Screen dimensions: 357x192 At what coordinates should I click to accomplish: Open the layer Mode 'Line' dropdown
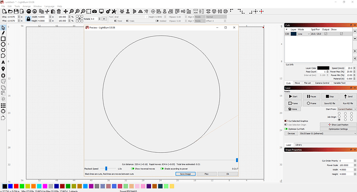pos(304,34)
